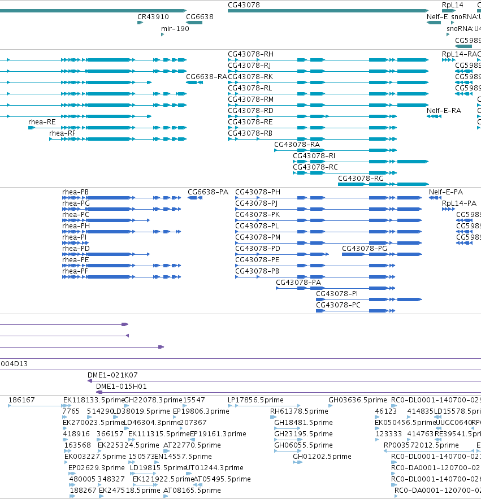
Task: Select the DME1-015H01 clone feature
Action: click(288, 392)
